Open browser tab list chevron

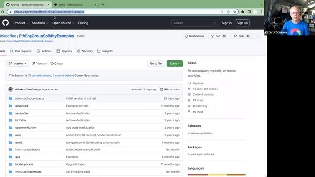pos(261,5)
